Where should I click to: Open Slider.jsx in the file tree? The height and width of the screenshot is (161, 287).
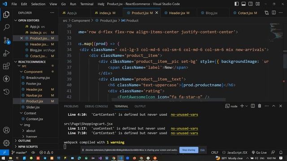coord(33,107)
